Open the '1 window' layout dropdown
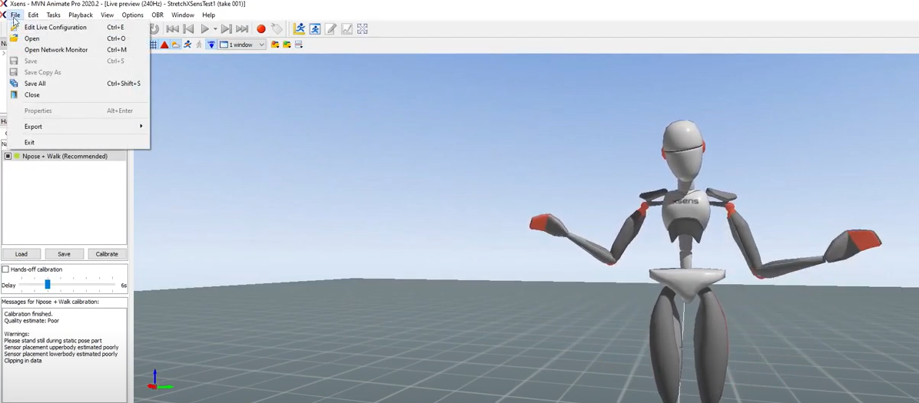This screenshot has height=403, width=919. [243, 45]
